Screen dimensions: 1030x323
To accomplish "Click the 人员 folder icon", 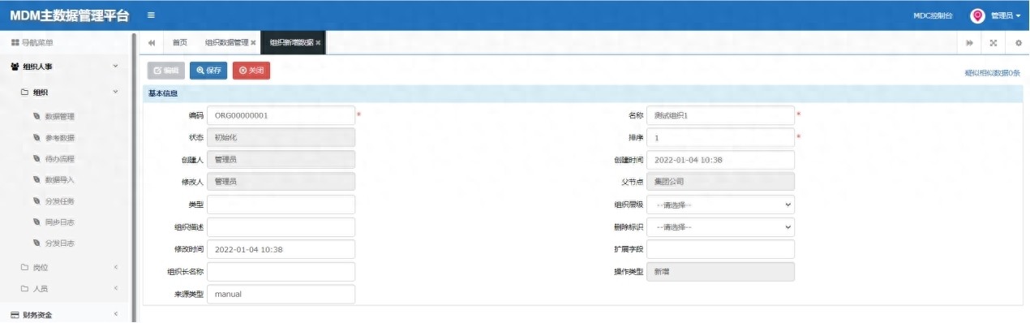I will [x=24, y=289].
